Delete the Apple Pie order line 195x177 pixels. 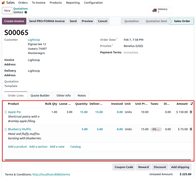191,112
